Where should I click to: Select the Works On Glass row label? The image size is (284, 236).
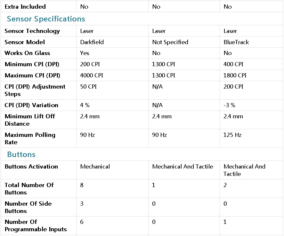[x=27, y=53]
